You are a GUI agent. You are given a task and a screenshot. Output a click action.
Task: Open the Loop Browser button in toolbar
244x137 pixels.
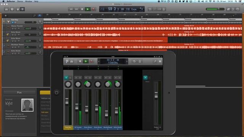(233, 9)
